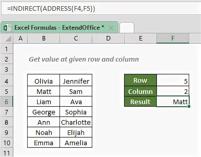
Task: Click cell F5 containing column value 2
Action: [173, 92]
